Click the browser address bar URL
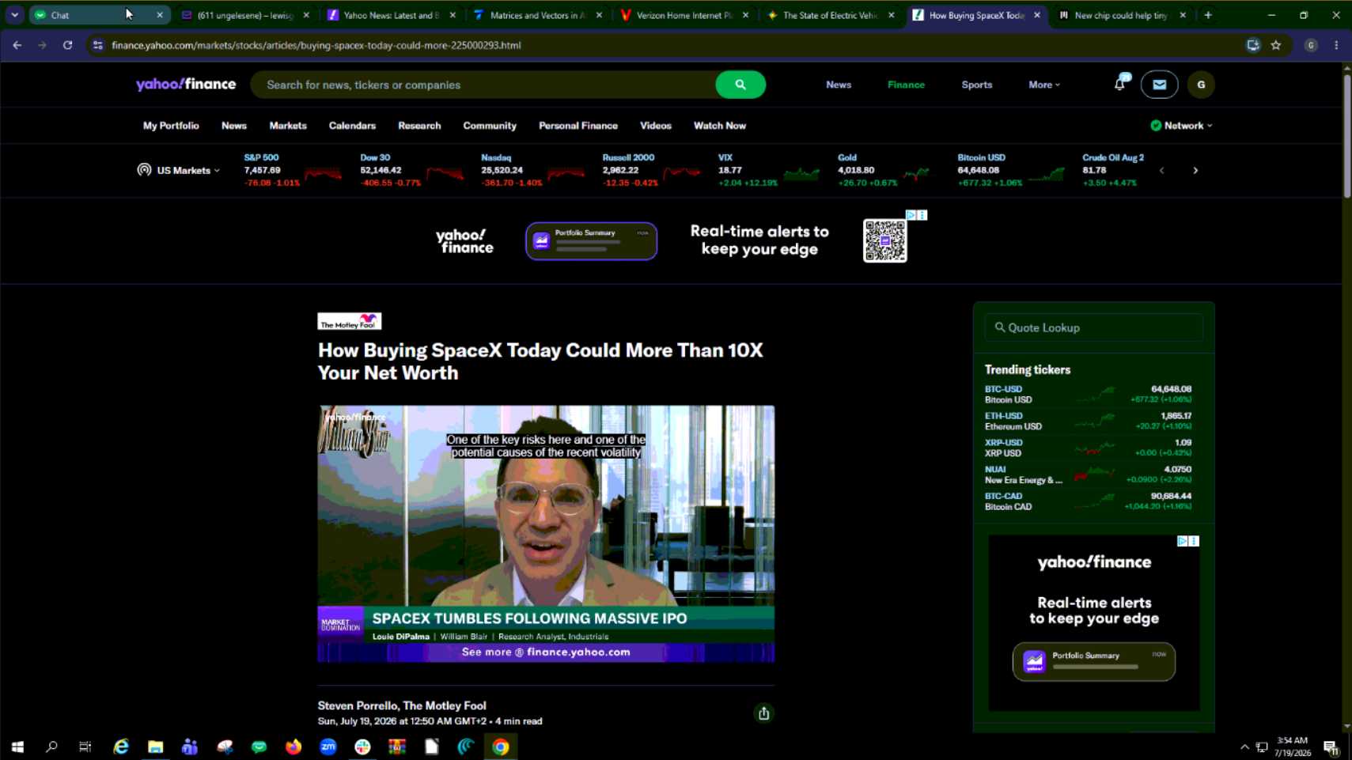 (x=316, y=45)
